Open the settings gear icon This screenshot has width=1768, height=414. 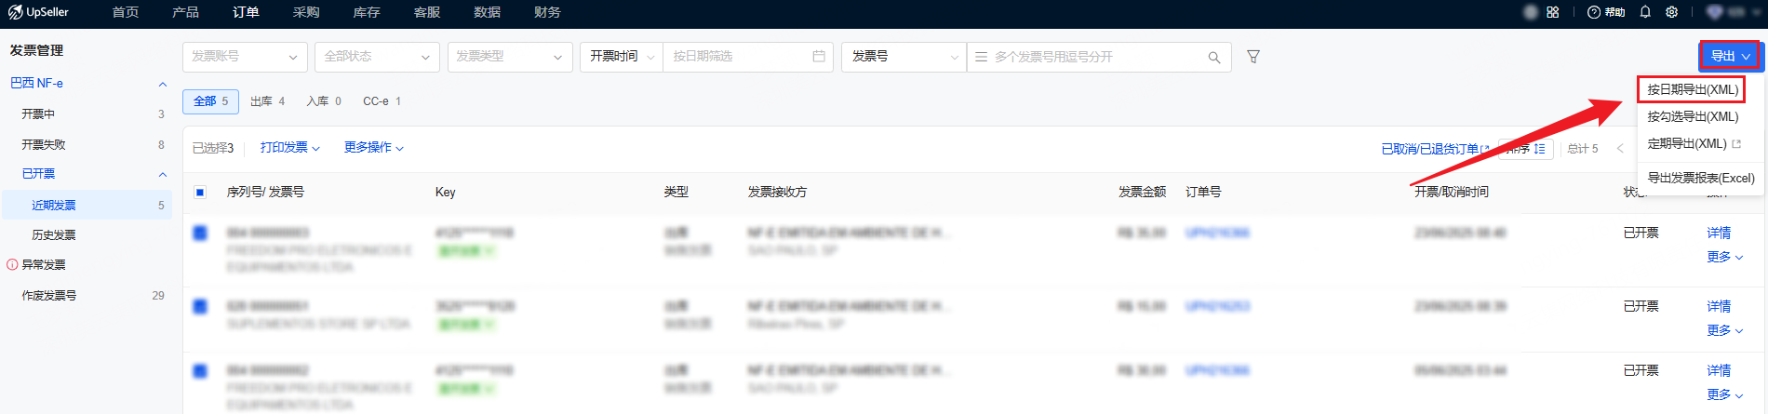point(1672,12)
